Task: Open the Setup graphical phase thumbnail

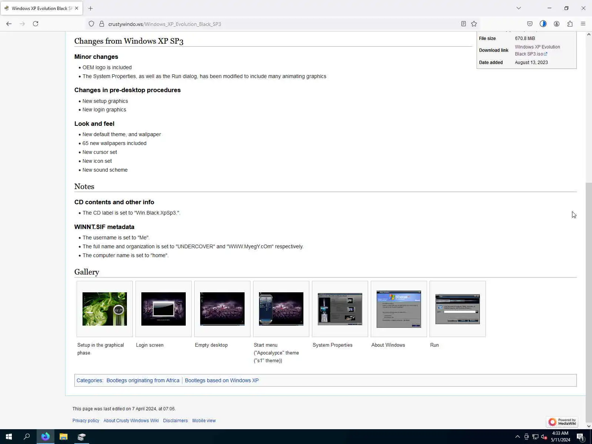Action: (105, 309)
